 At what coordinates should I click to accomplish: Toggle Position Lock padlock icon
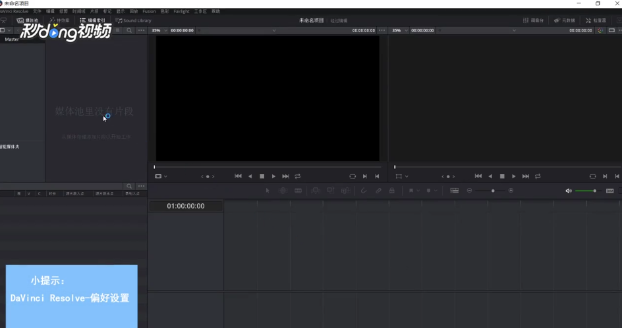click(x=392, y=191)
